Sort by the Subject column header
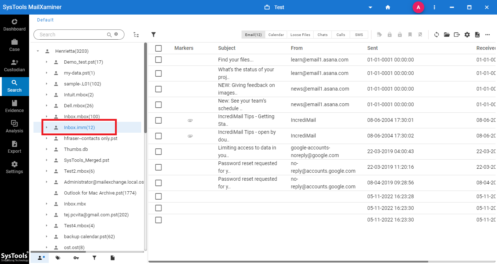This screenshot has height=264, width=497. point(227,48)
